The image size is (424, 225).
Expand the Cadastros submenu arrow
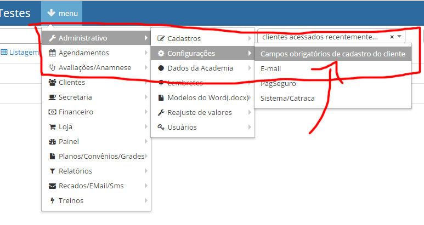point(250,39)
